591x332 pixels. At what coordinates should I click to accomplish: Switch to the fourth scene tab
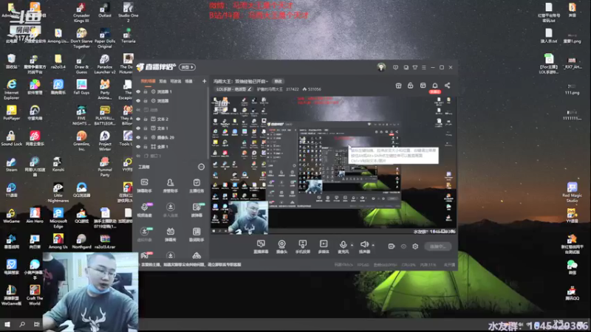coord(189,81)
